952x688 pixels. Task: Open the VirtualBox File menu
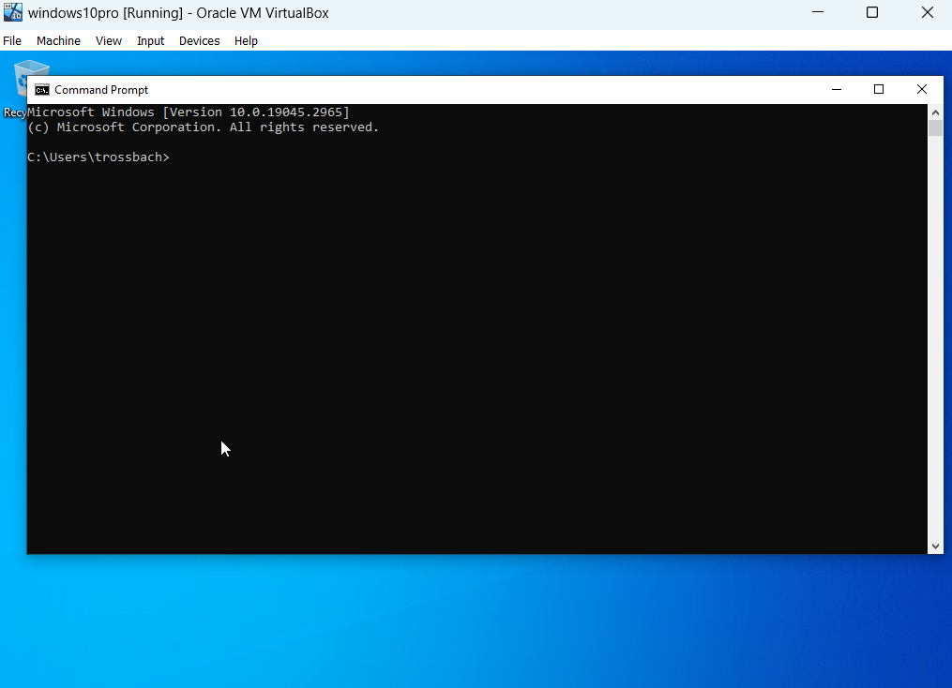pos(12,40)
